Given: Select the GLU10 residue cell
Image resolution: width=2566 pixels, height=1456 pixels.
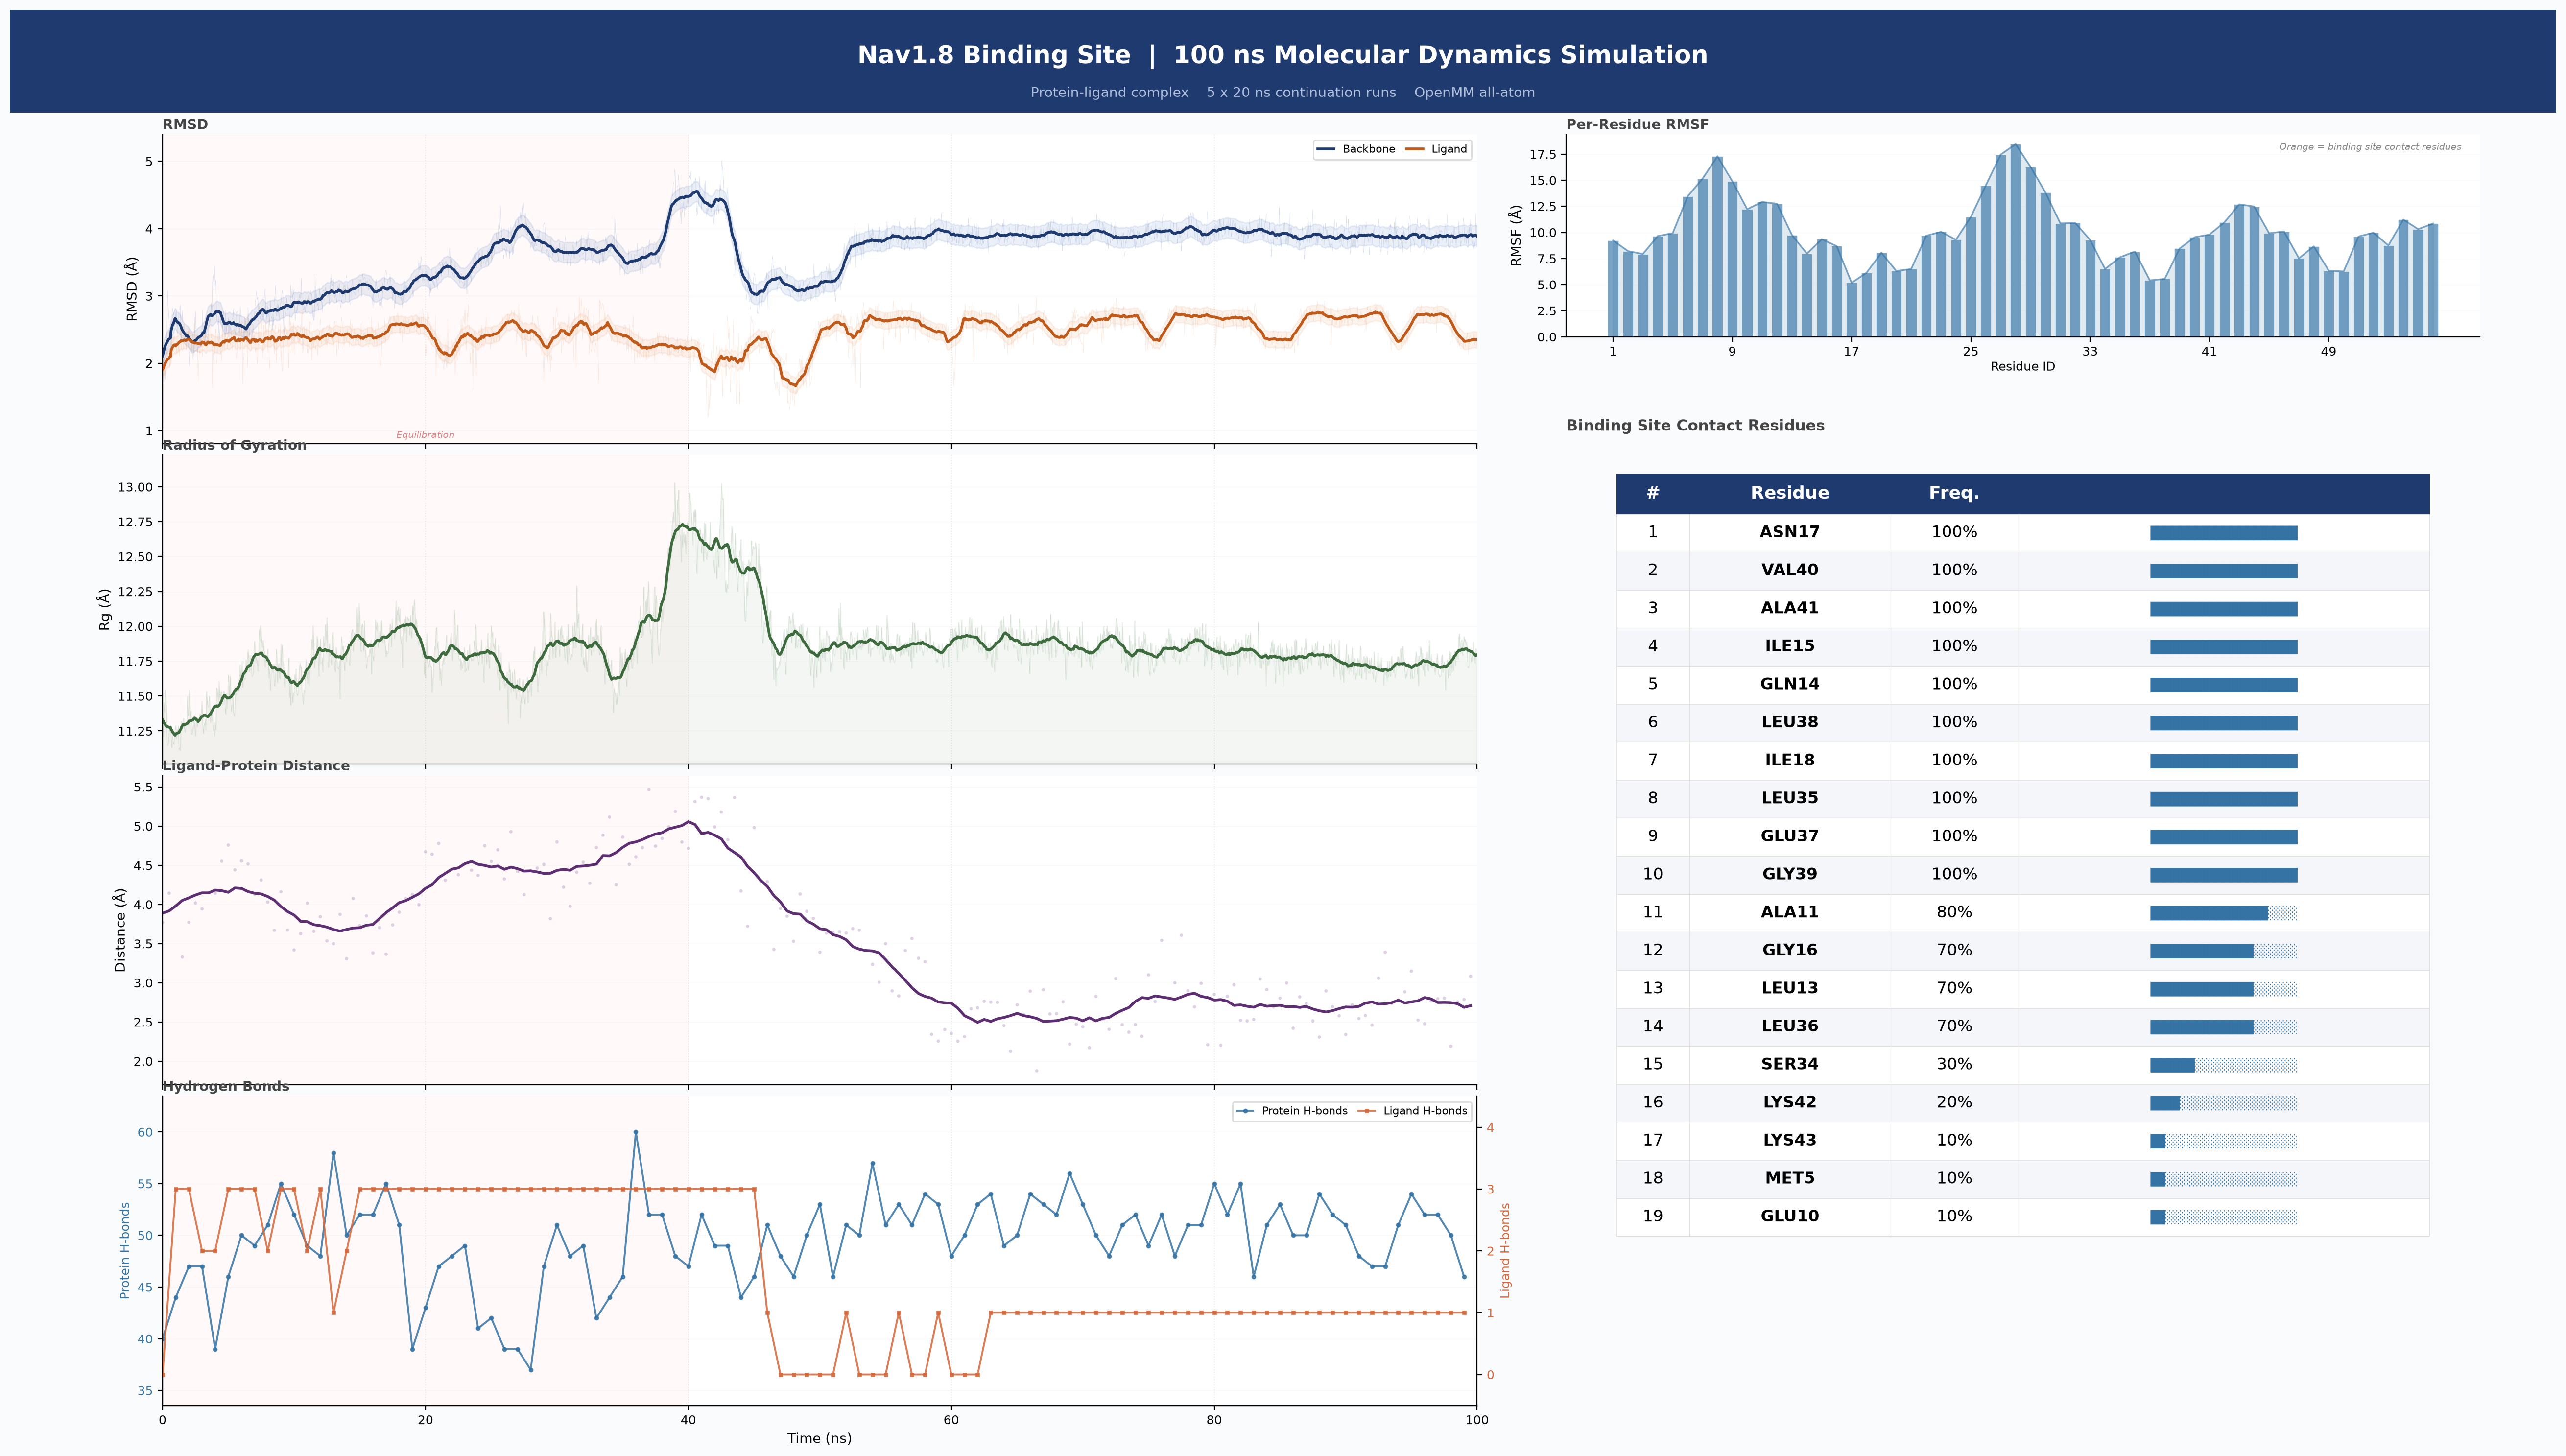Looking at the screenshot, I should click(1789, 1216).
